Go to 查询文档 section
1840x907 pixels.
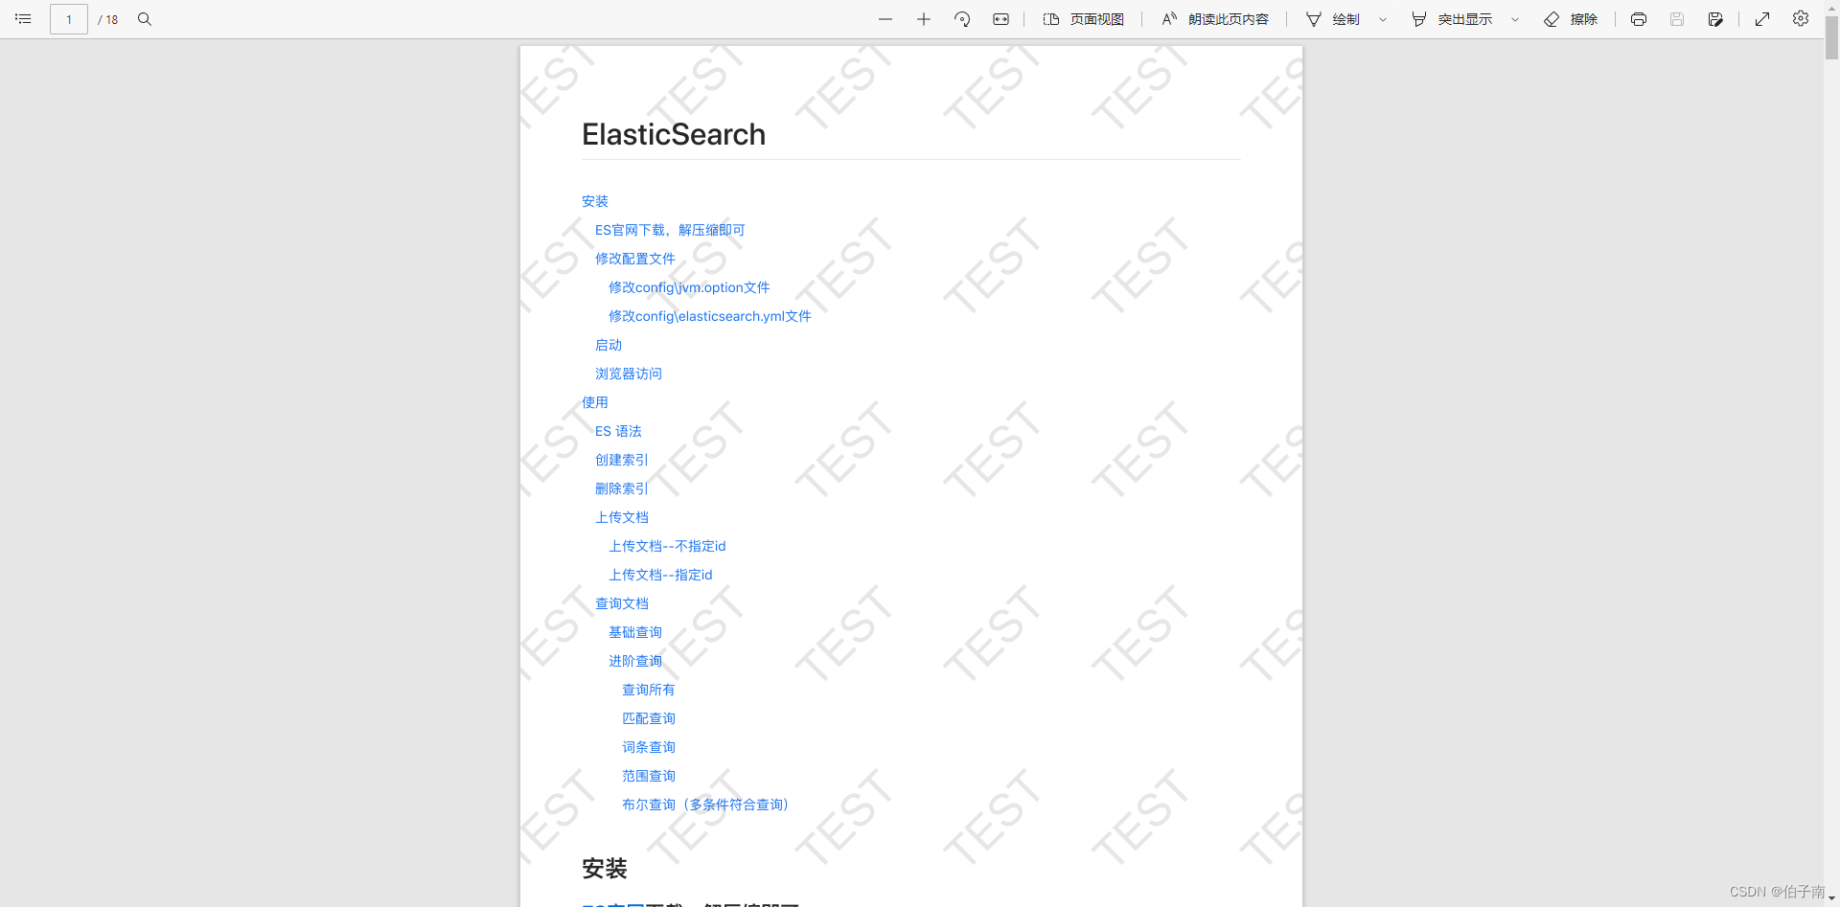[x=622, y=603]
